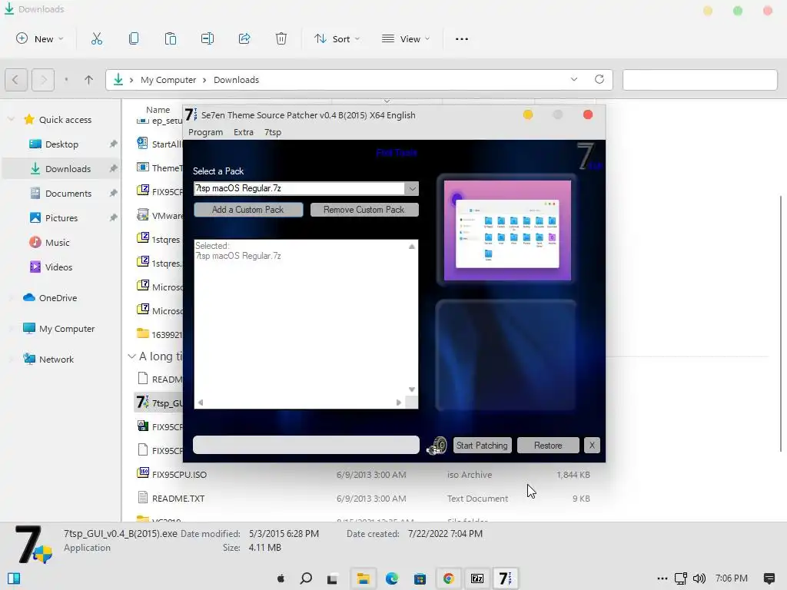Screen dimensions: 787x590
Task: Click the Apple logo start icon on taskbar
Action: coord(281,578)
